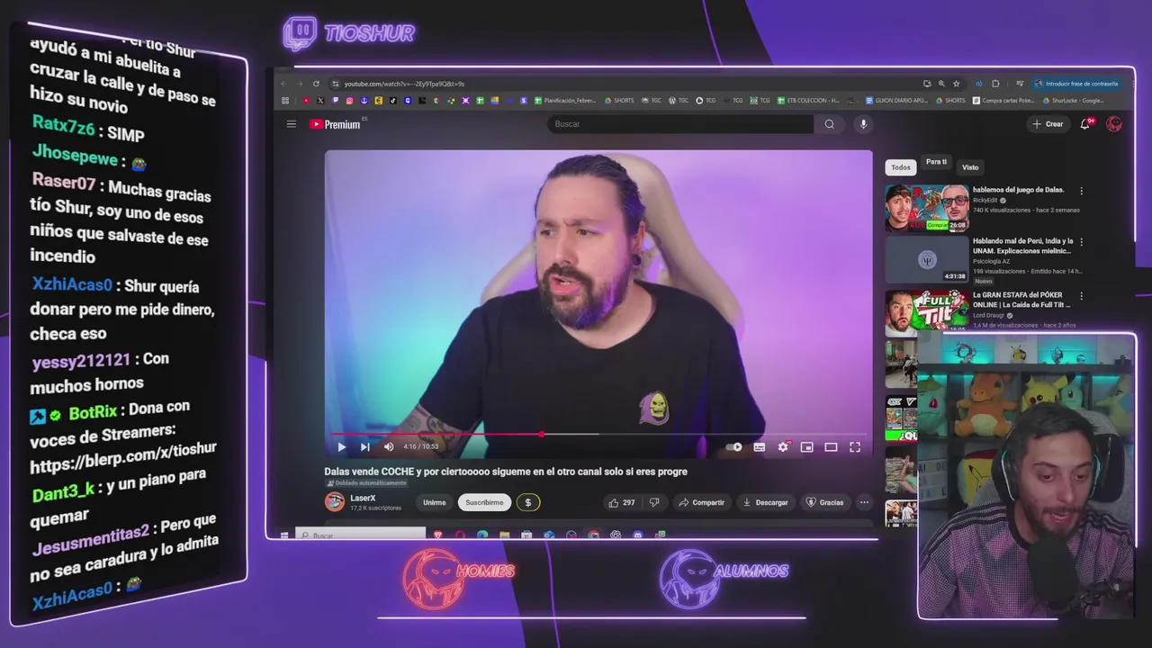Open ETB COLECCION bookmark
The width and height of the screenshot is (1152, 648).
point(807,101)
